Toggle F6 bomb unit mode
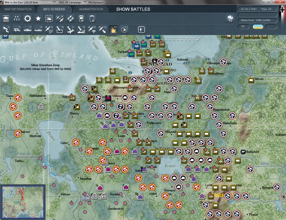Viewport: 286px width, 220px height. click(x=60, y=30)
